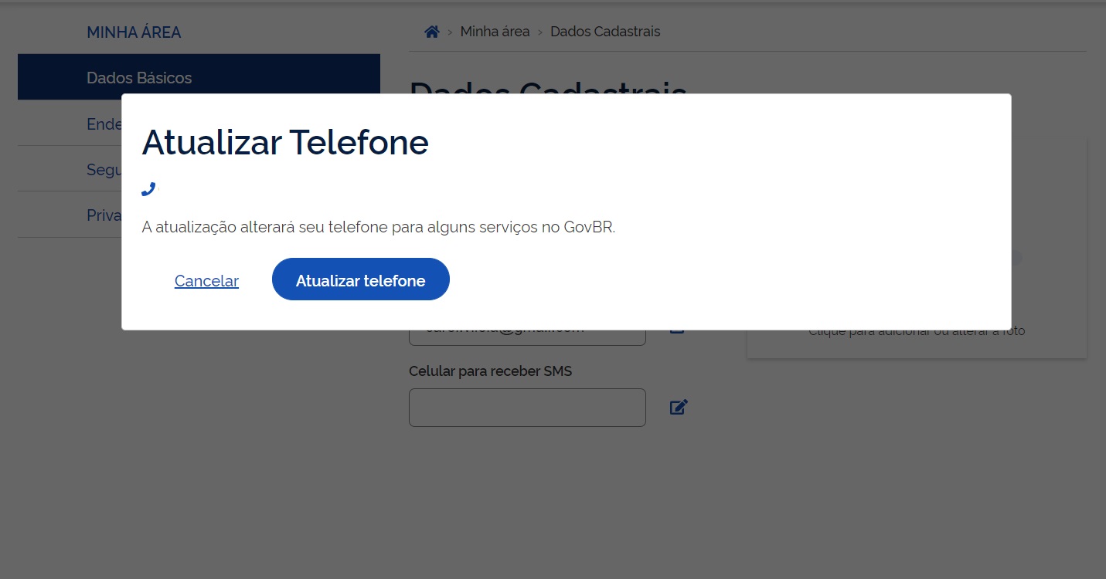Go to Minha área via the breadcrumb
The height and width of the screenshot is (579, 1106).
[495, 32]
